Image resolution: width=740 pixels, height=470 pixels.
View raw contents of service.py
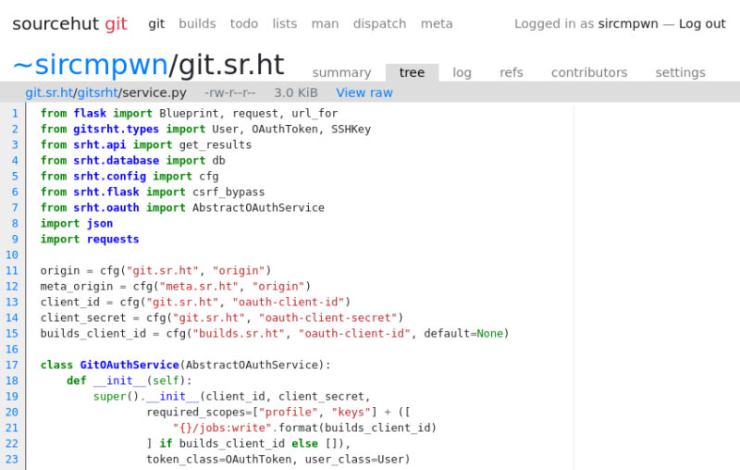point(364,93)
